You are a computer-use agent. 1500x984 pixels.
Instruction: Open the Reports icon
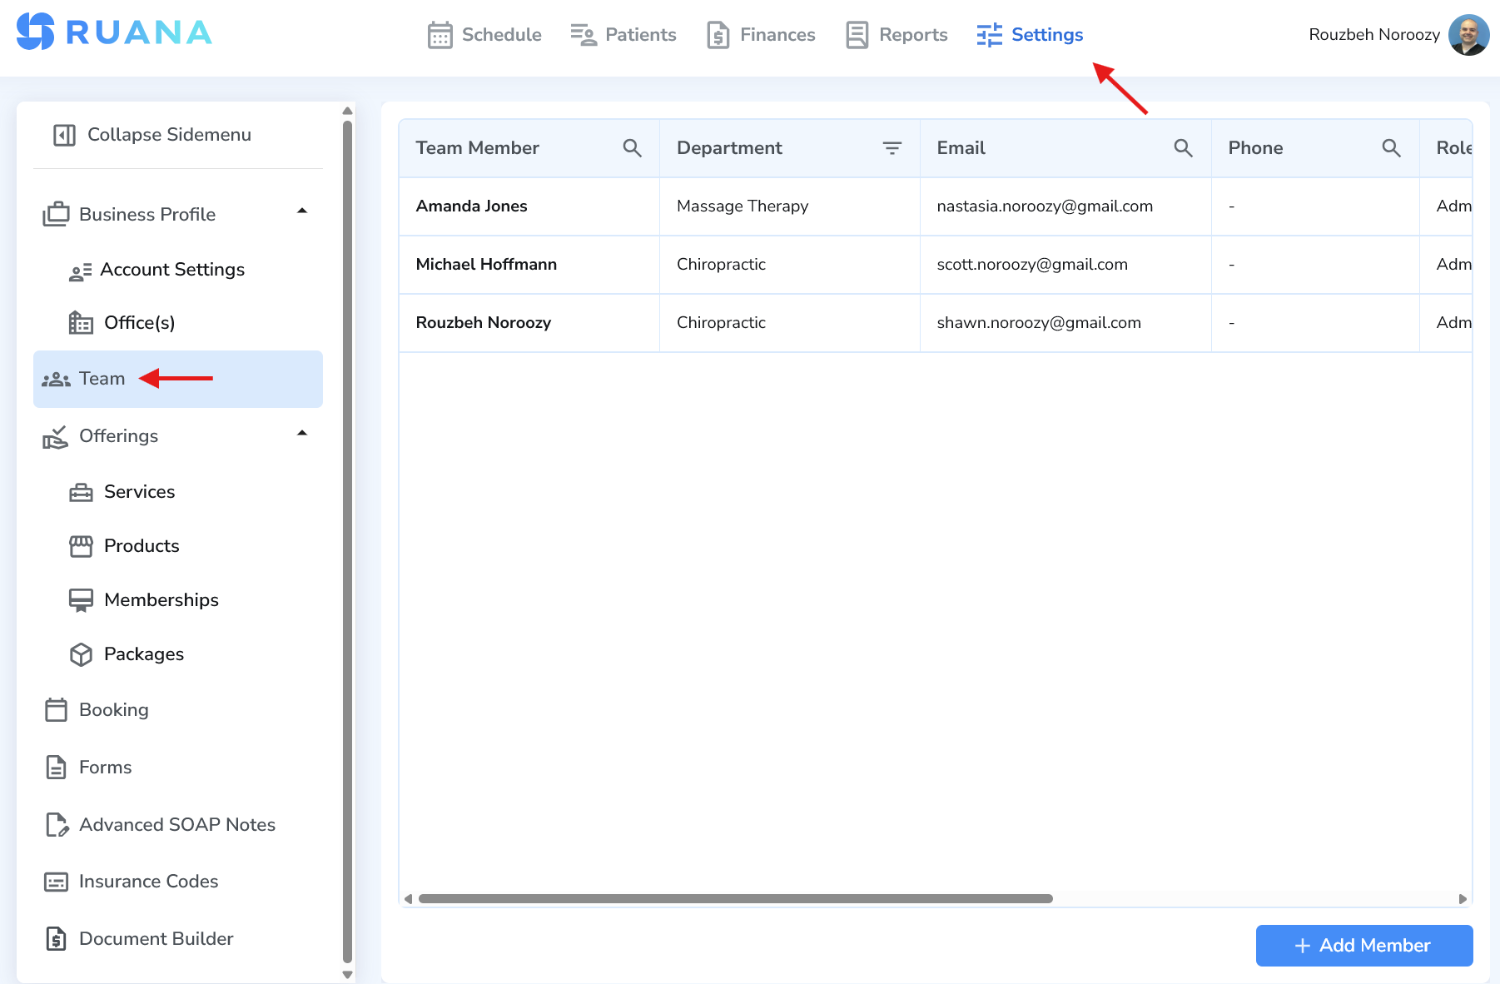pos(856,35)
